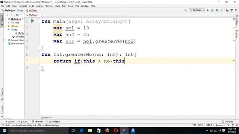Open the Windows Start menu
The height and width of the screenshot is (134, 239).
(x=4, y=131)
